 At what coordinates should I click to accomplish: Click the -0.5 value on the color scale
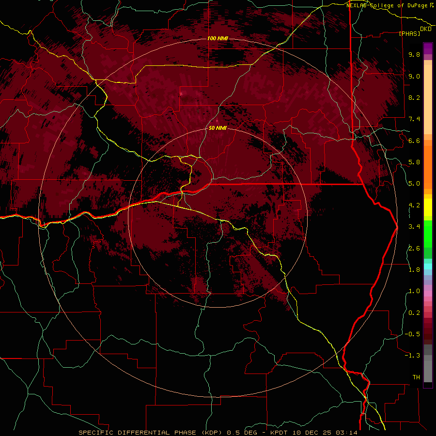pos(412,334)
